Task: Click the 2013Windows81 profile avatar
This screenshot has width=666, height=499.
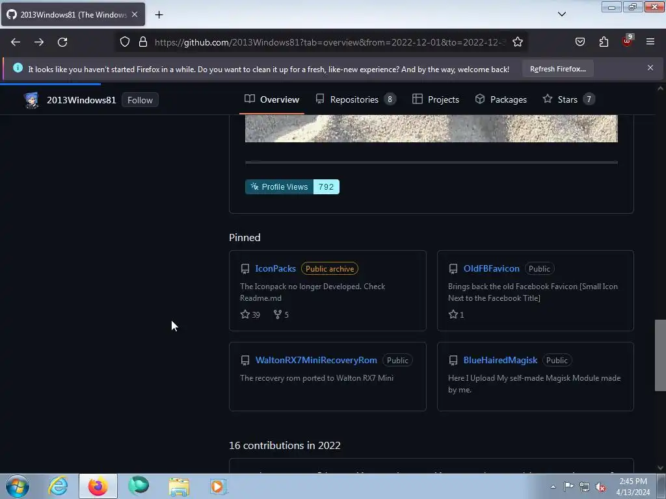Action: (31, 100)
